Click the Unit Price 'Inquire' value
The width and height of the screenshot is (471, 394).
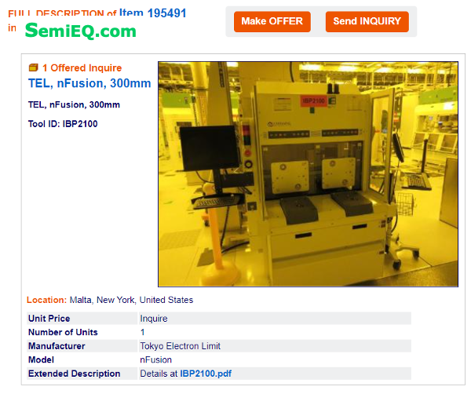pyautogui.click(x=154, y=319)
